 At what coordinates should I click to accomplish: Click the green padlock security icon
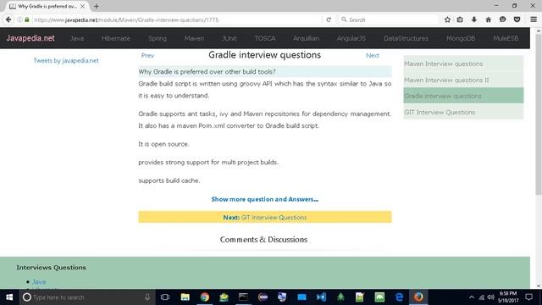click(27, 19)
